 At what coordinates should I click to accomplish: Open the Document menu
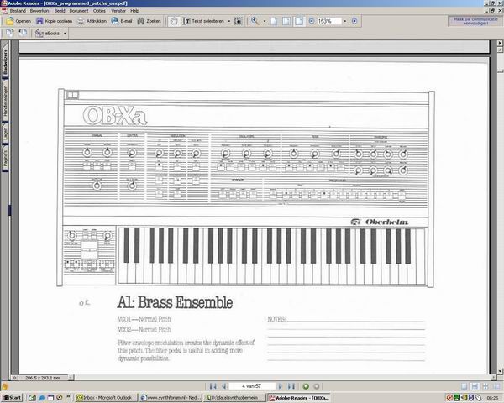coord(79,11)
